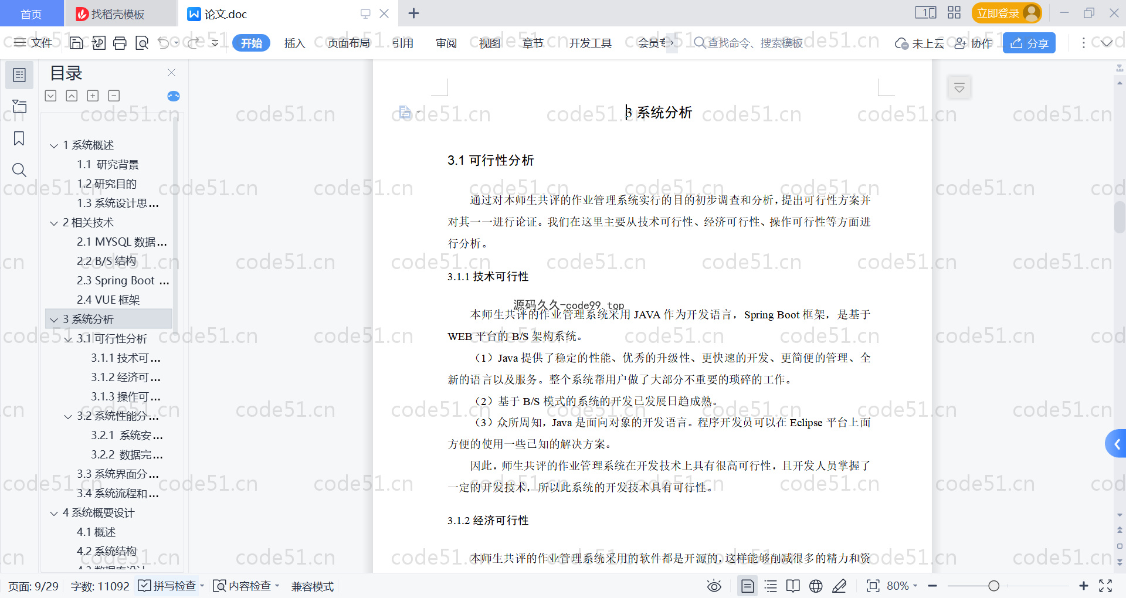1126x598 pixels.
Task: Enter full screen mode icon
Action: click(x=1105, y=586)
